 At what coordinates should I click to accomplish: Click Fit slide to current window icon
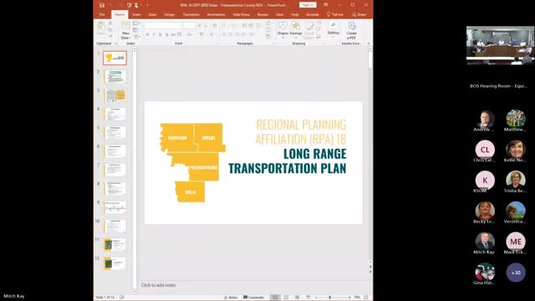pos(366,298)
